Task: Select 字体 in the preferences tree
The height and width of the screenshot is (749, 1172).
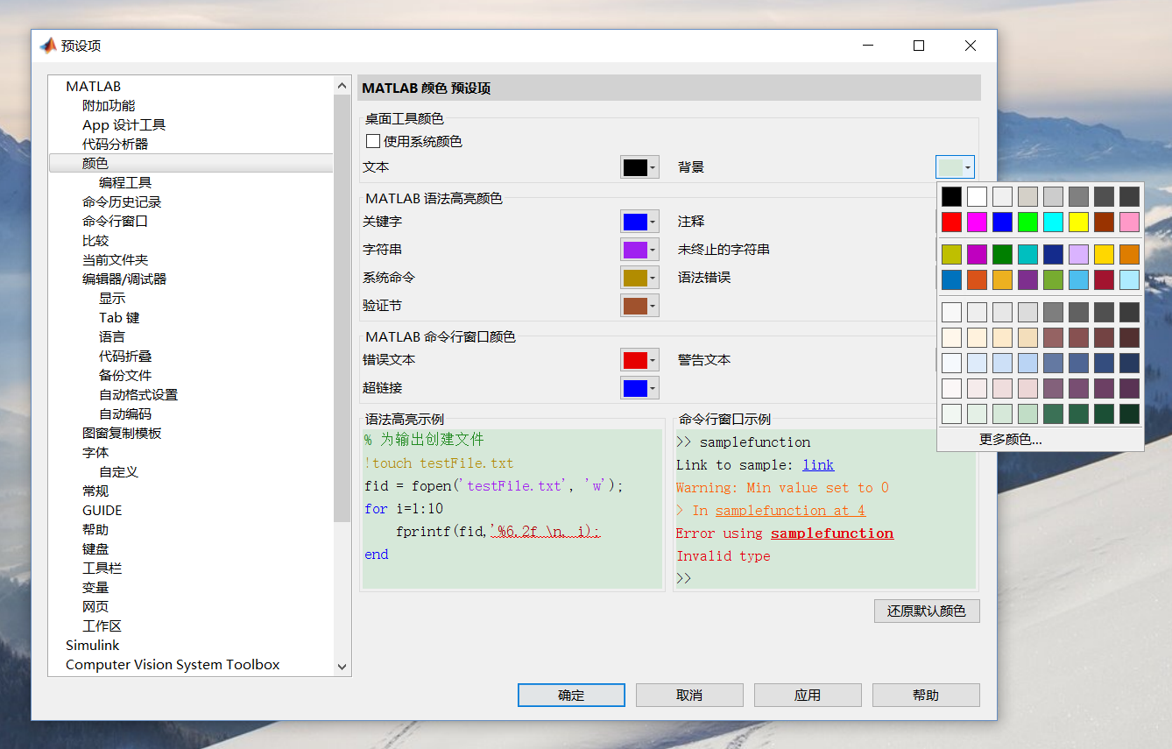Action: tap(95, 452)
